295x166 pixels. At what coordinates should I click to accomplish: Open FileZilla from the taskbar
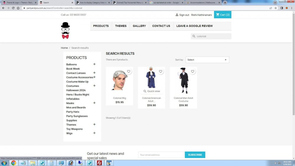point(99,163)
